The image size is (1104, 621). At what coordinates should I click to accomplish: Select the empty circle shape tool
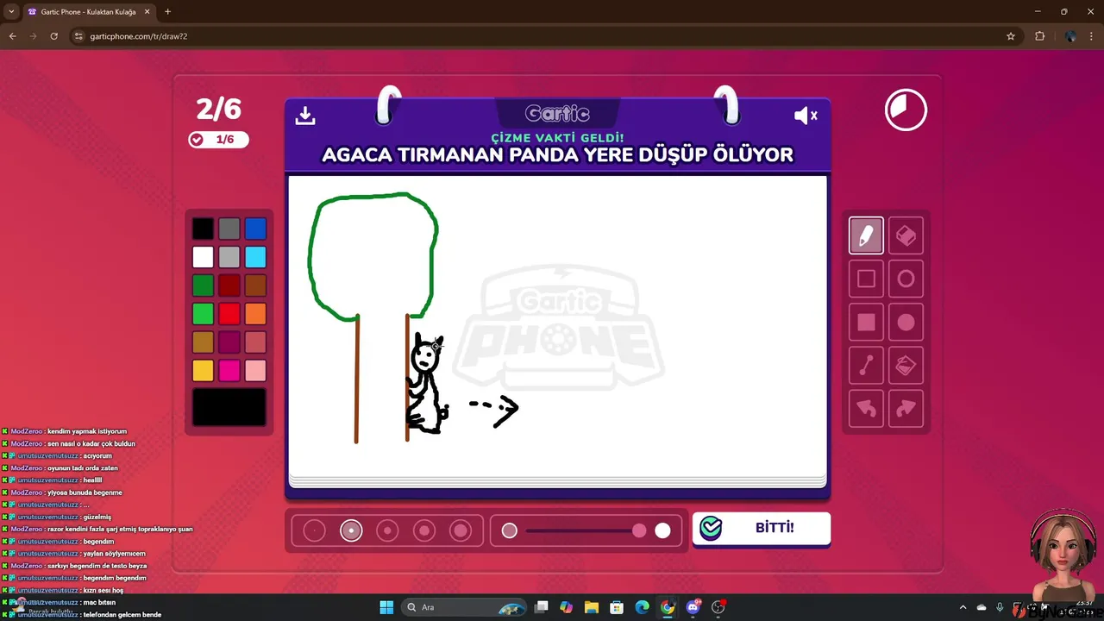[x=906, y=279]
